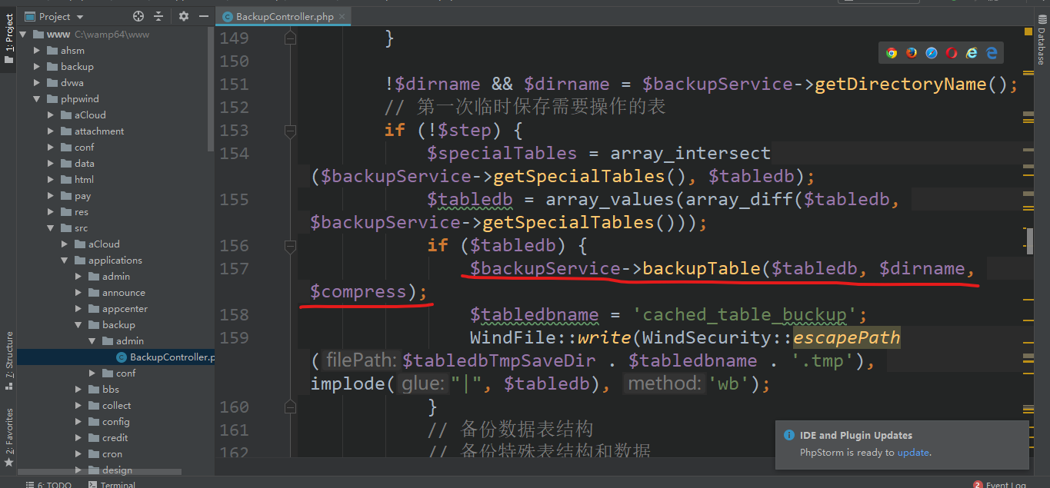Viewport: 1050px width, 488px height.
Task: Open the Event Log panel
Action: (1005, 484)
